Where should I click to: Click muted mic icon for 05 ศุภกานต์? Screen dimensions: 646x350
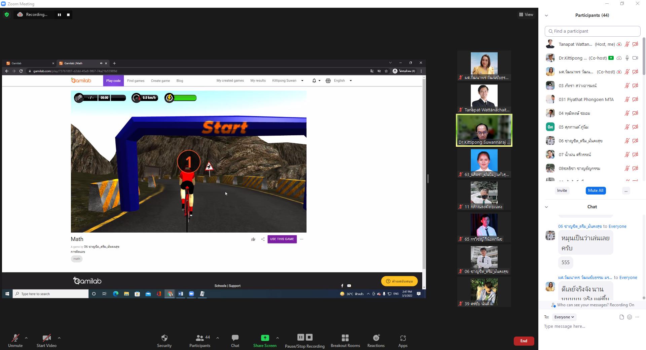(627, 127)
